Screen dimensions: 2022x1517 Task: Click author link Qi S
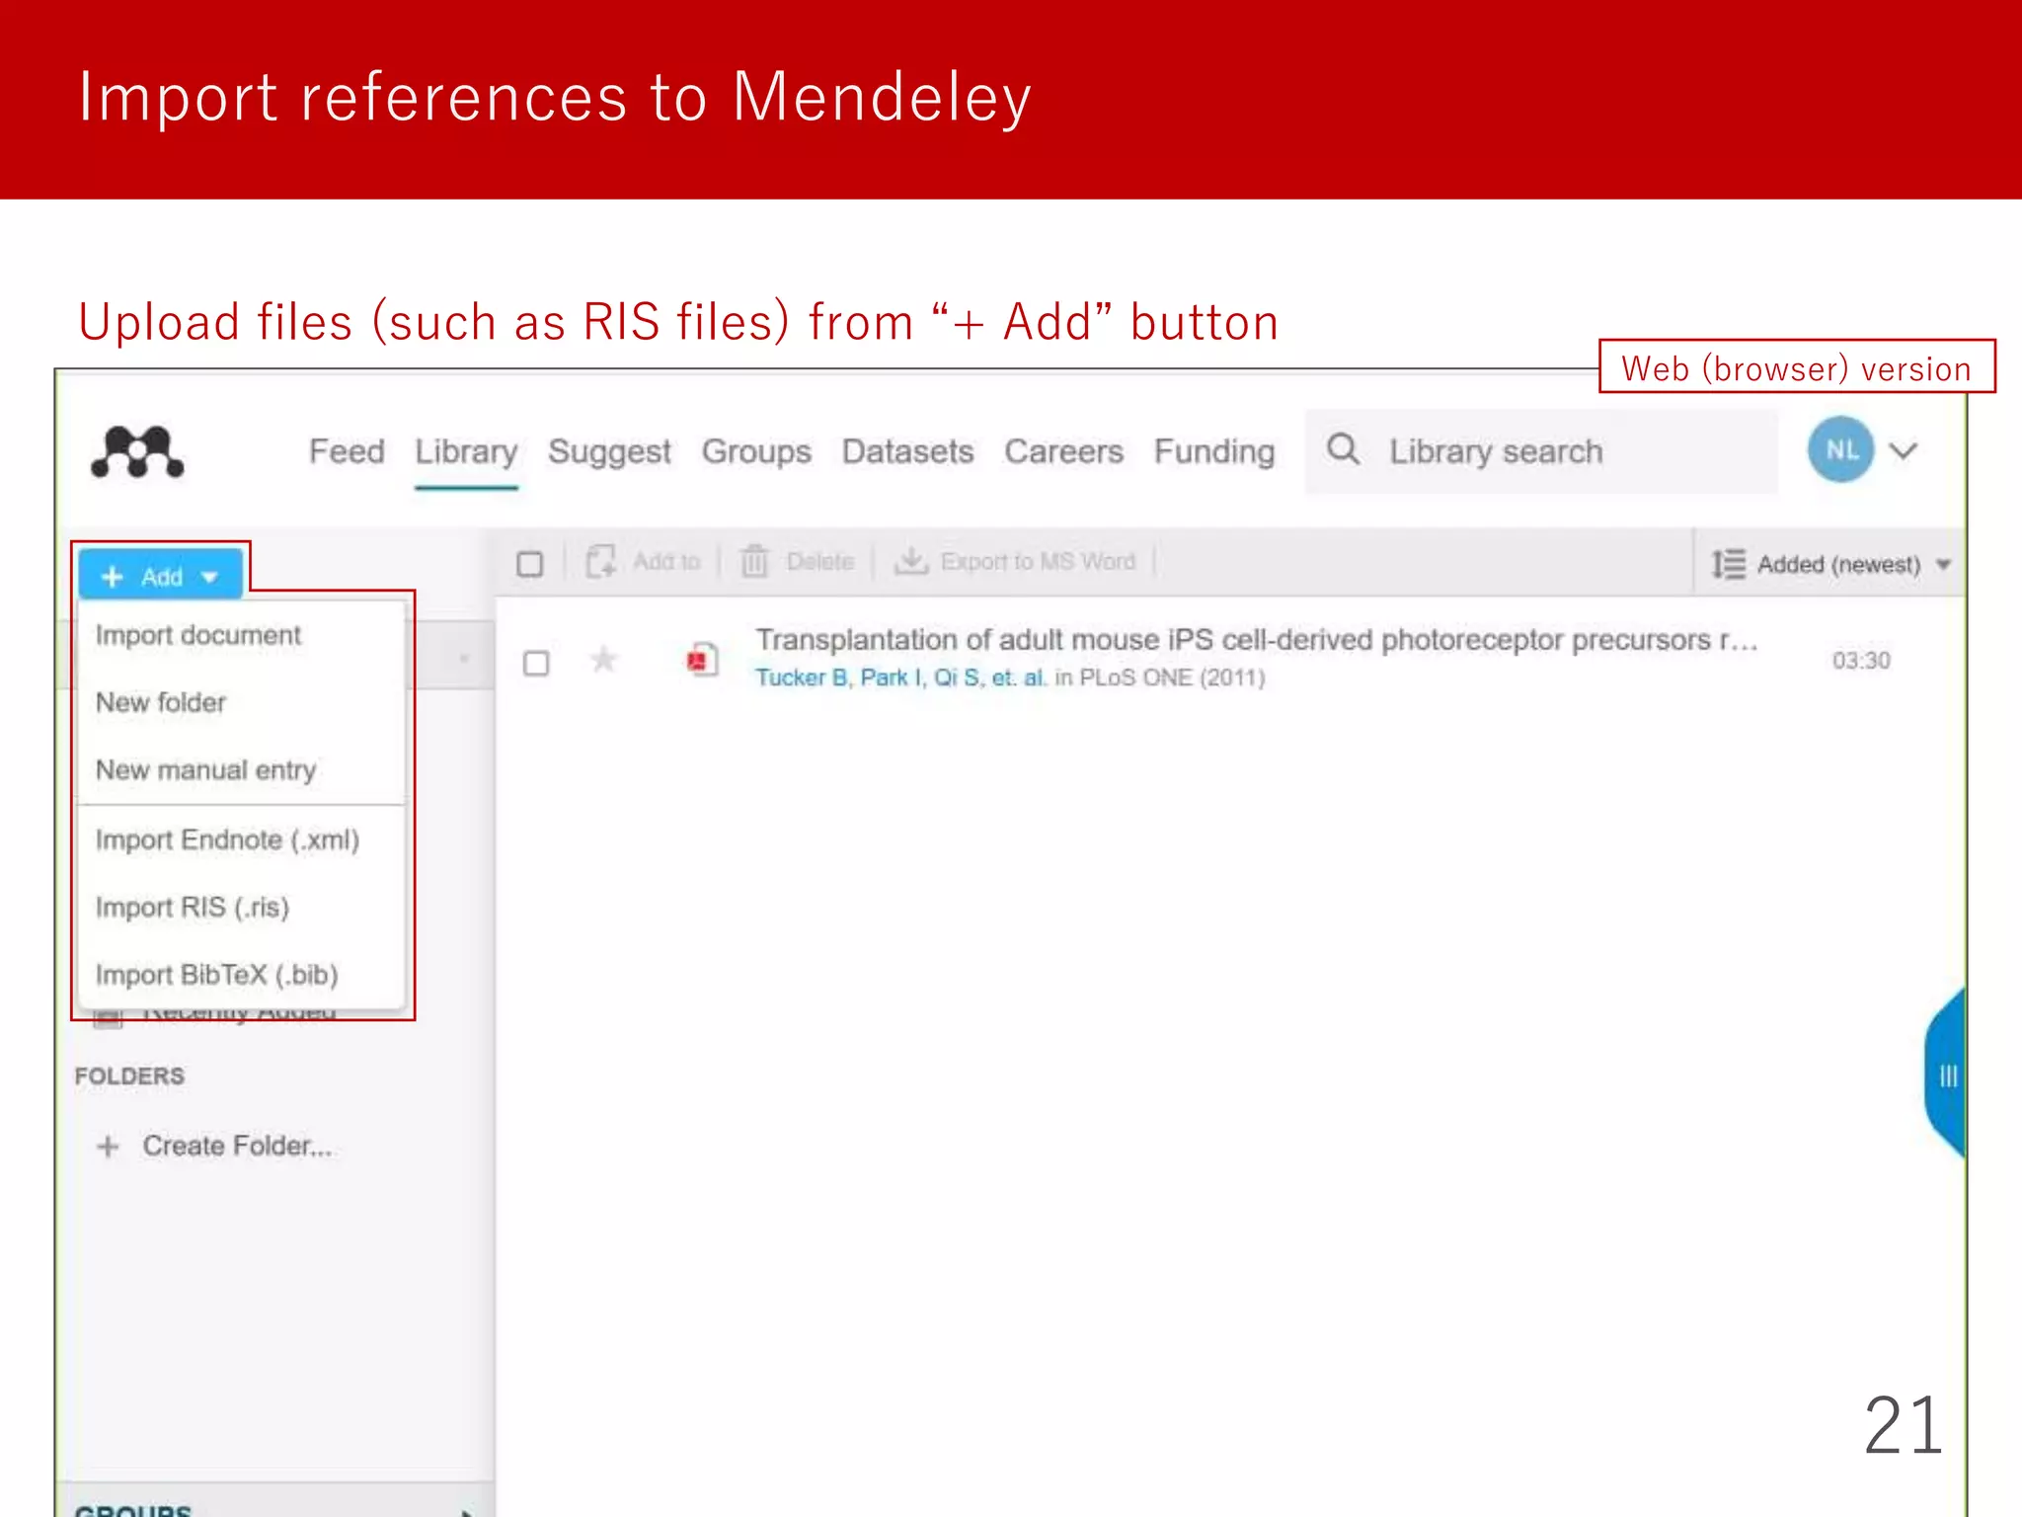pos(957,678)
